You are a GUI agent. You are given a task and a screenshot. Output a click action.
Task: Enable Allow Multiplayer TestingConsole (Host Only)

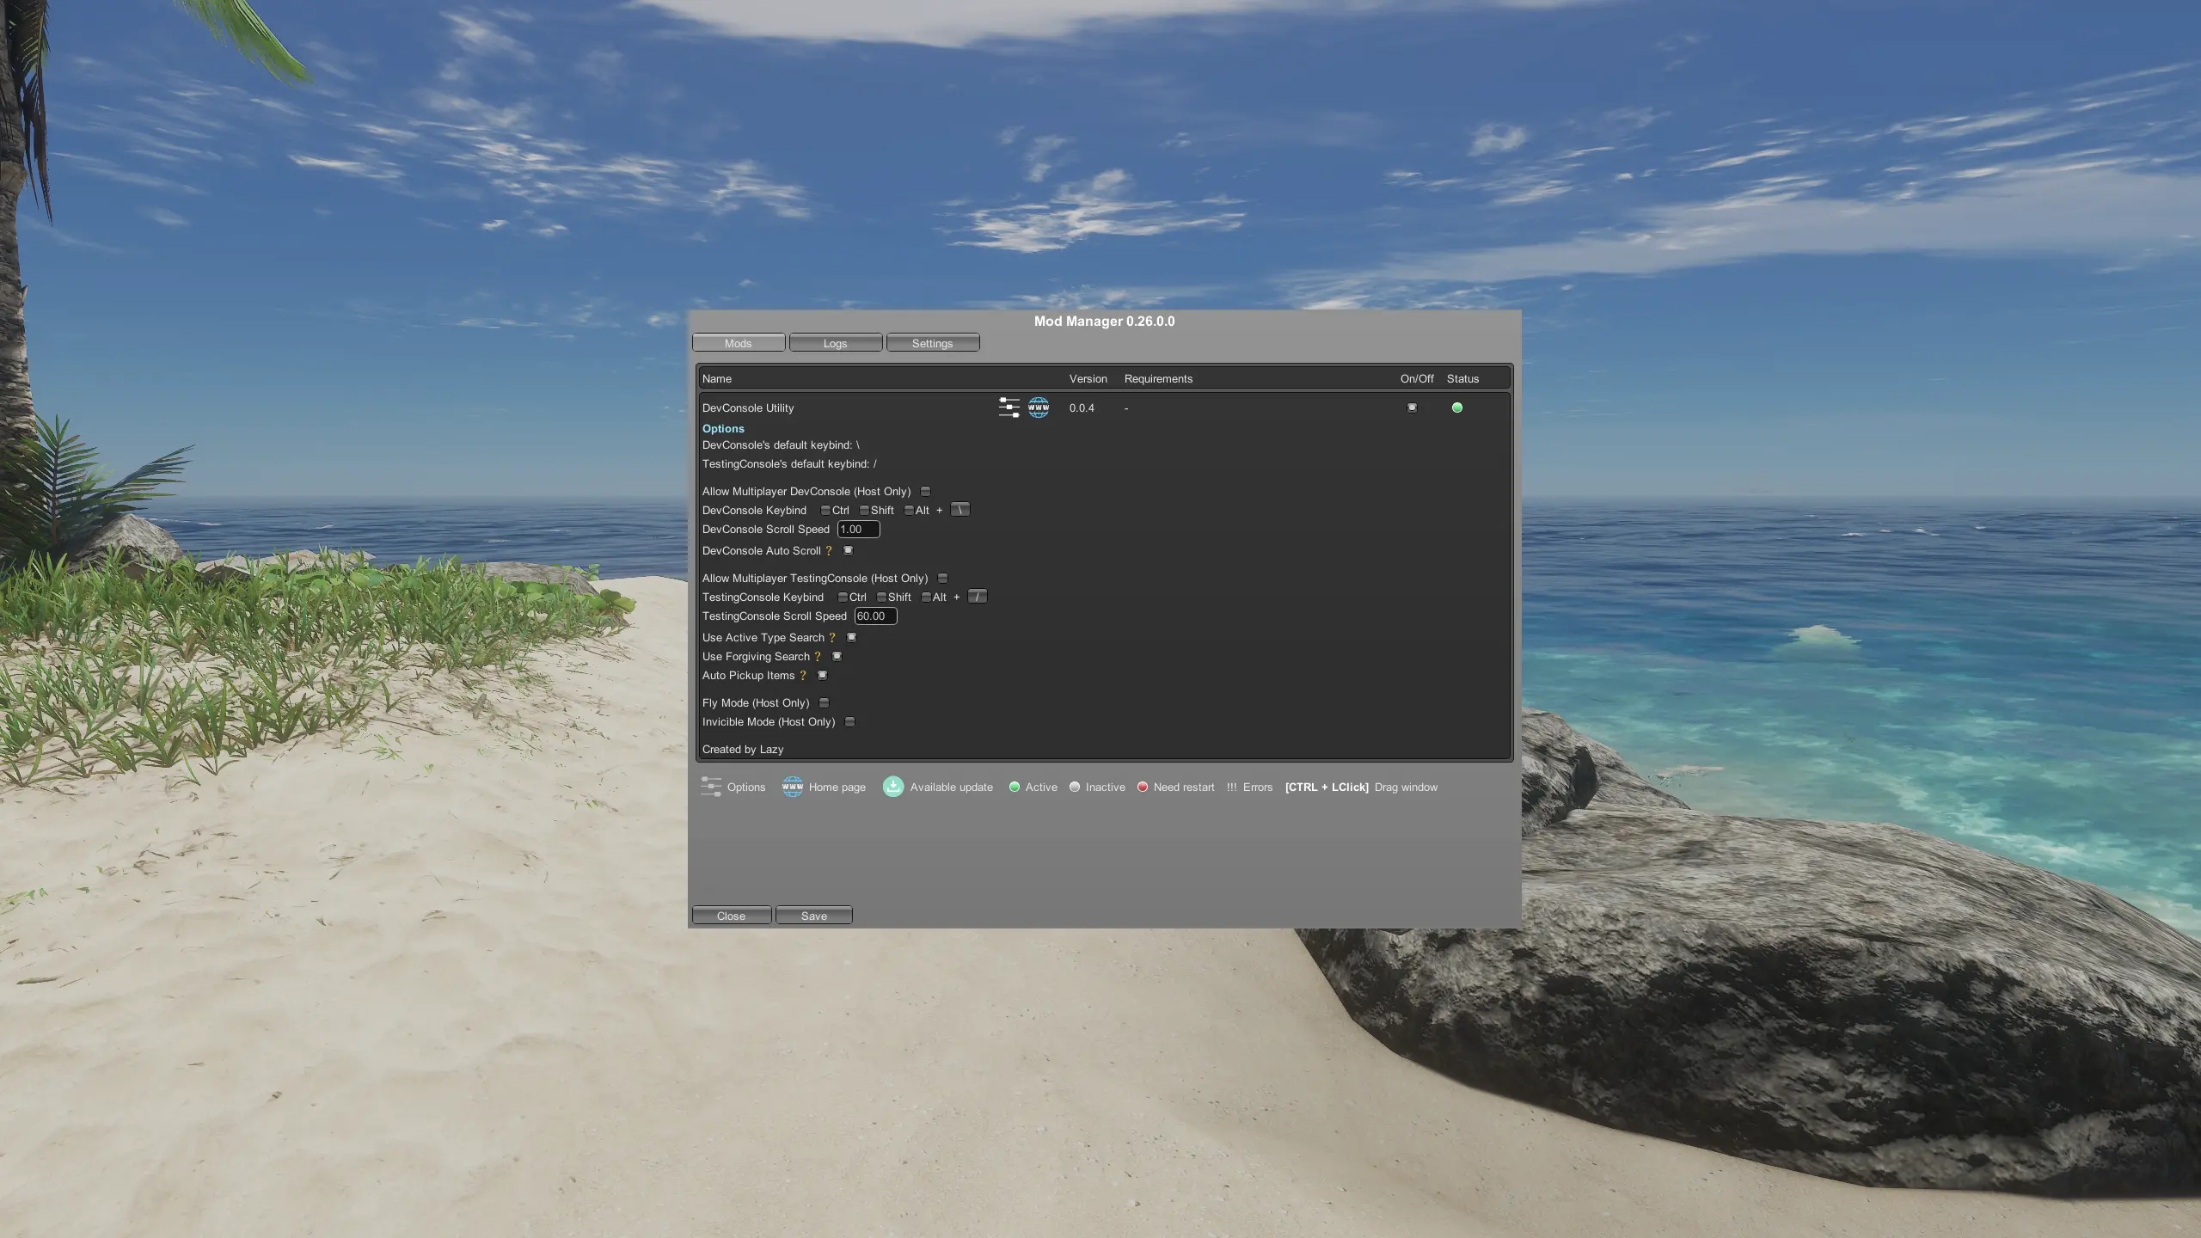[x=943, y=579]
